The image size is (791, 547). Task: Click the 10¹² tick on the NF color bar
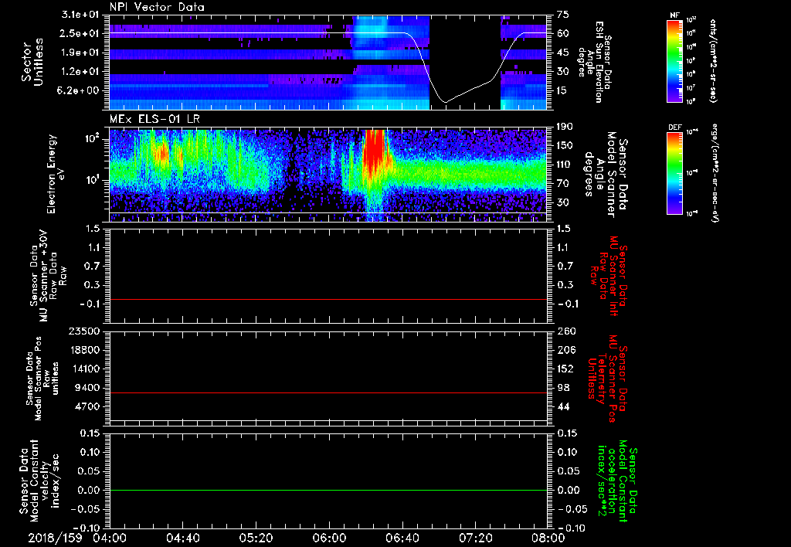click(691, 19)
